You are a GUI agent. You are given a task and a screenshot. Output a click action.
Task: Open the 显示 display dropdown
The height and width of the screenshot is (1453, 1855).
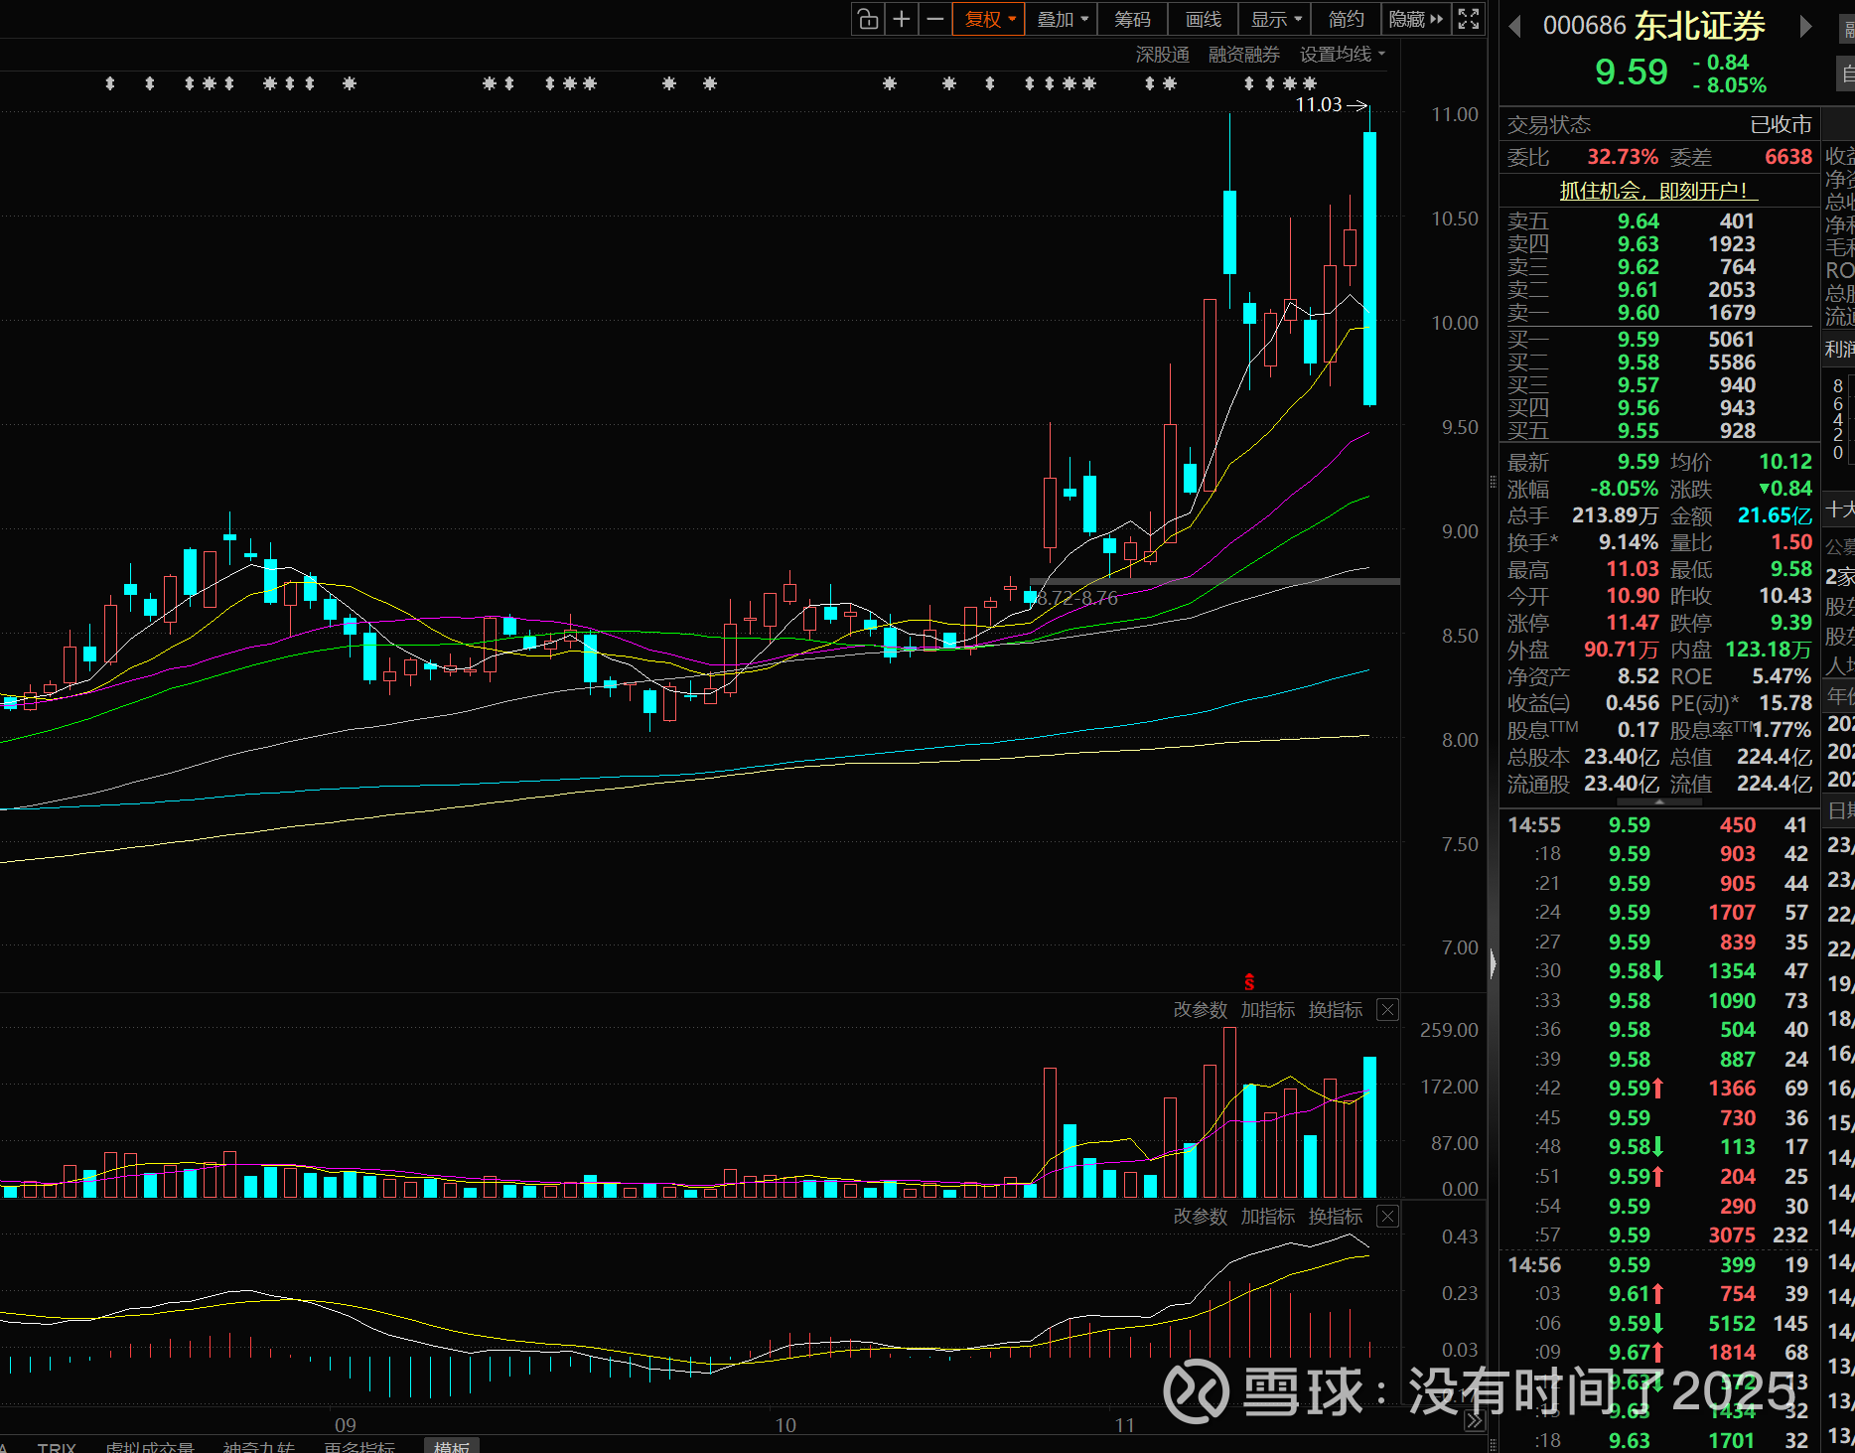click(x=1276, y=19)
